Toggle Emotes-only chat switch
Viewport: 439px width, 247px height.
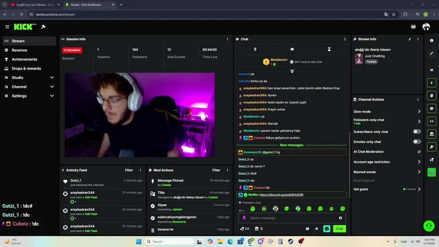click(417, 142)
